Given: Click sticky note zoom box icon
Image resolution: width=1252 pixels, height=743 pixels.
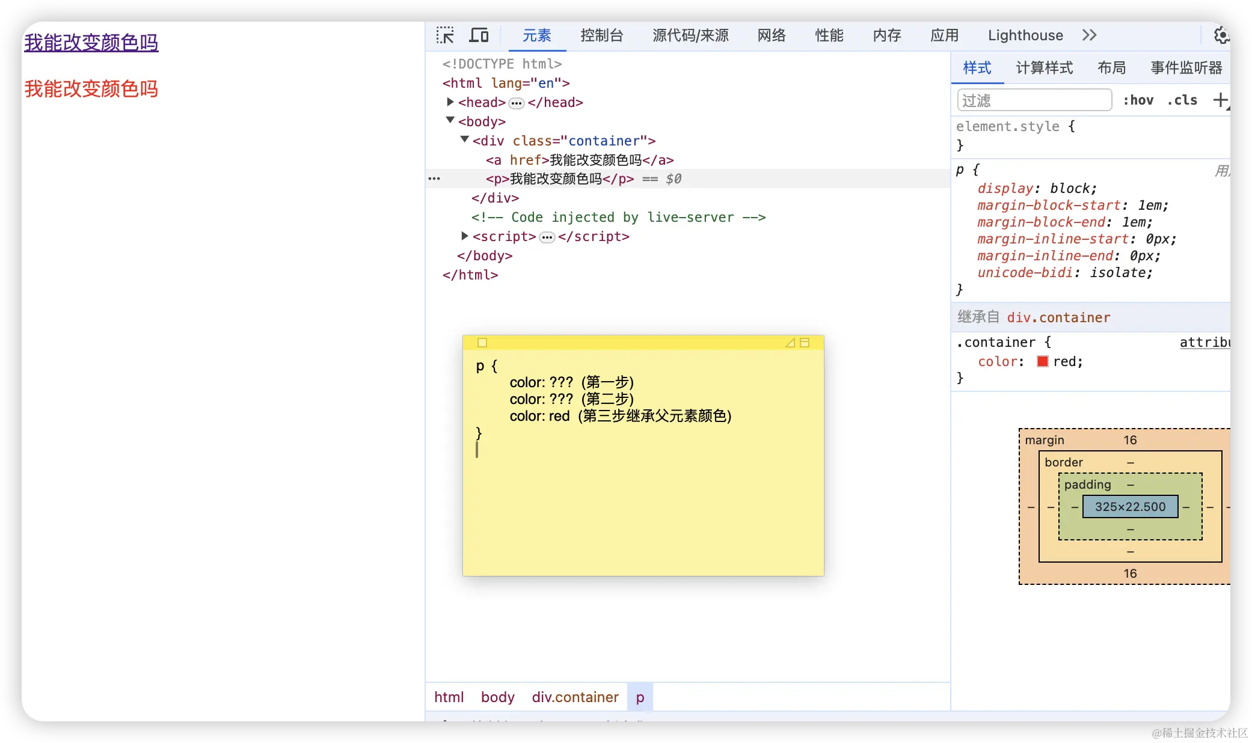Looking at the screenshot, I should click(x=805, y=343).
